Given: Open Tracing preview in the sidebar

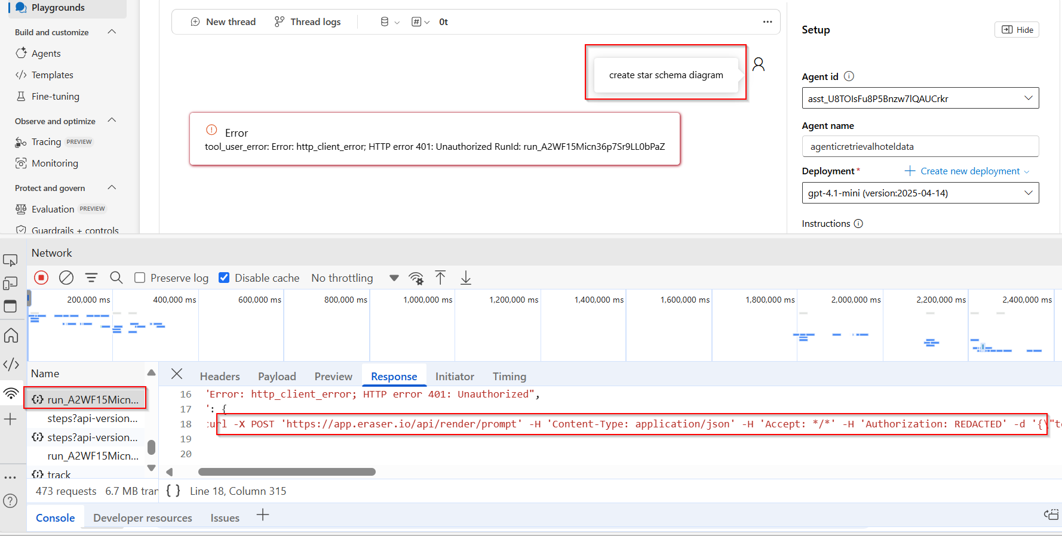Looking at the screenshot, I should tap(54, 141).
